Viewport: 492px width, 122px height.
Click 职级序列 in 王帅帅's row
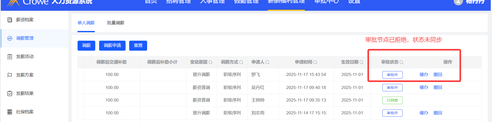point(232,100)
